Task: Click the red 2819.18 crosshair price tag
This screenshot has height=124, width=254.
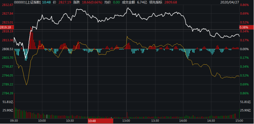Action: [x=7, y=27]
